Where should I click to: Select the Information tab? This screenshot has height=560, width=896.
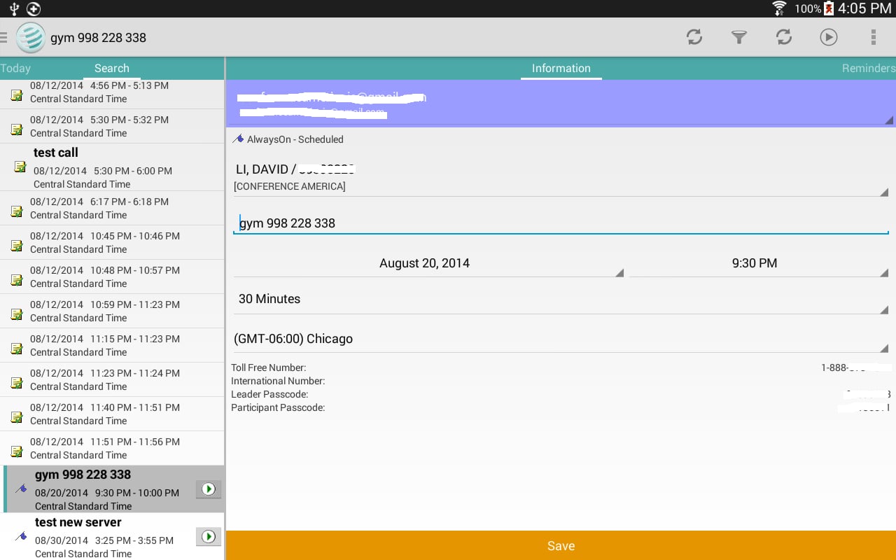pyautogui.click(x=561, y=69)
